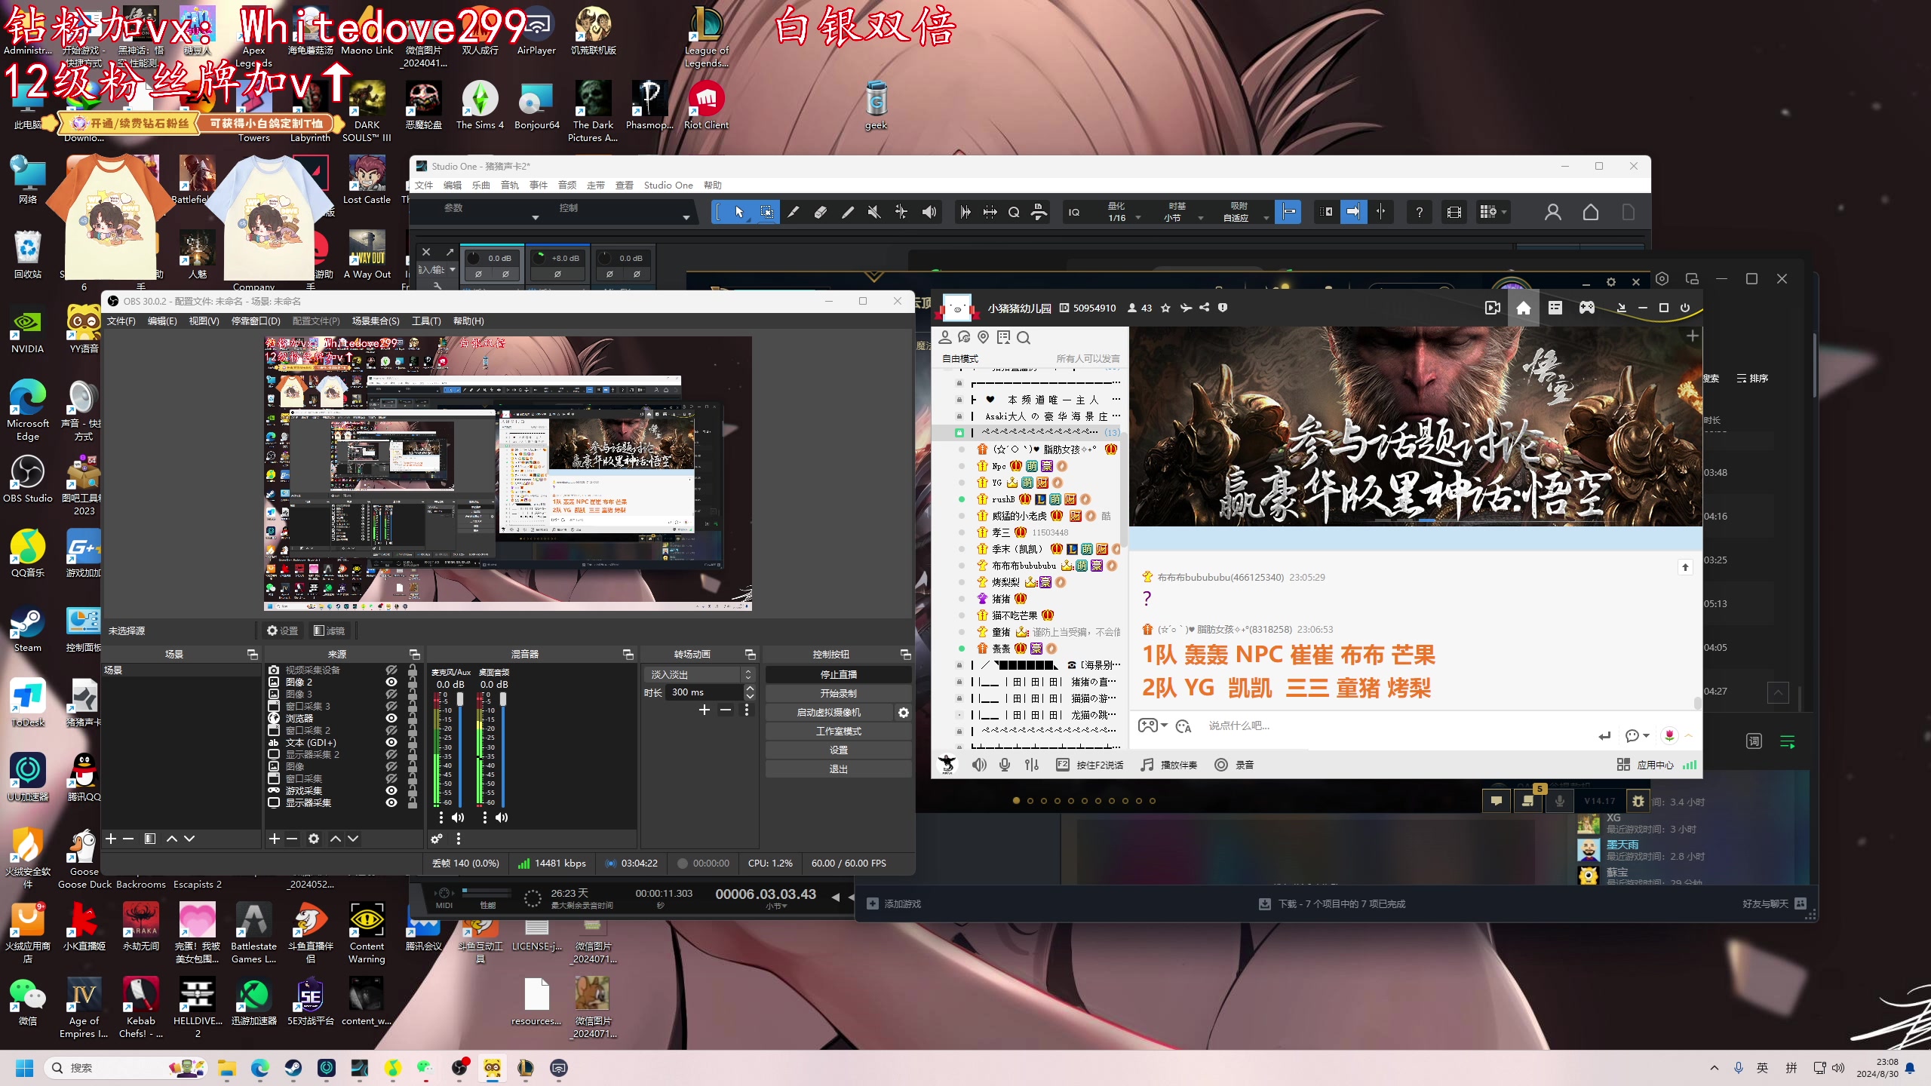Select the zoom tool in Studio One toolbar

pos(1013,212)
